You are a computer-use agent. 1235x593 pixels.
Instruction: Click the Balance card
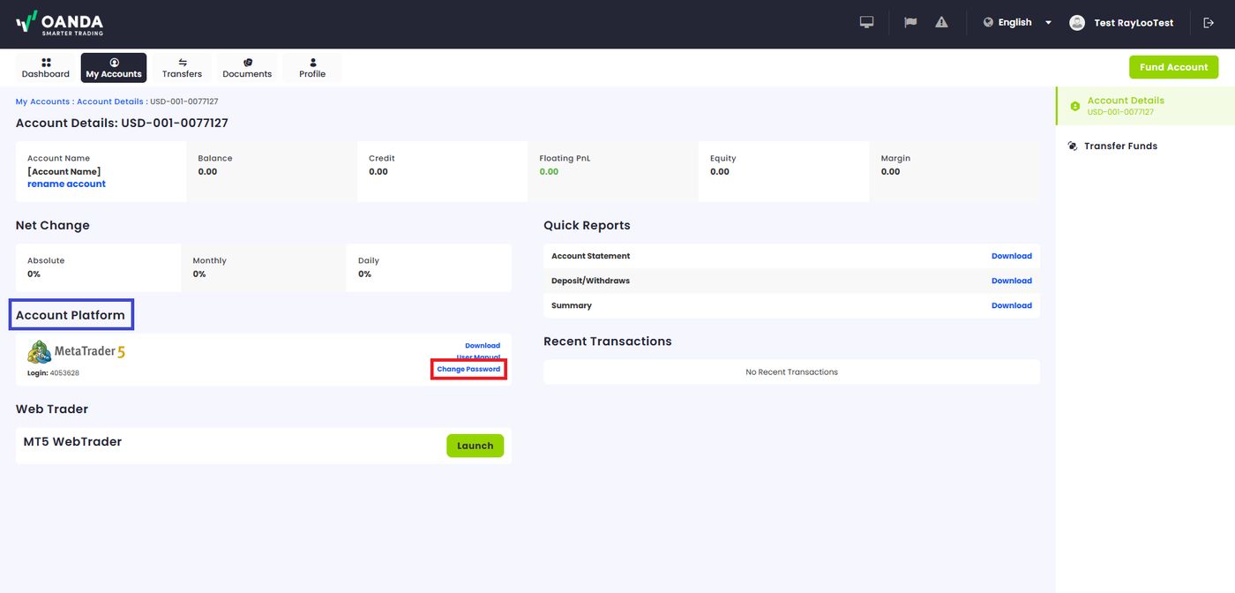pos(272,171)
